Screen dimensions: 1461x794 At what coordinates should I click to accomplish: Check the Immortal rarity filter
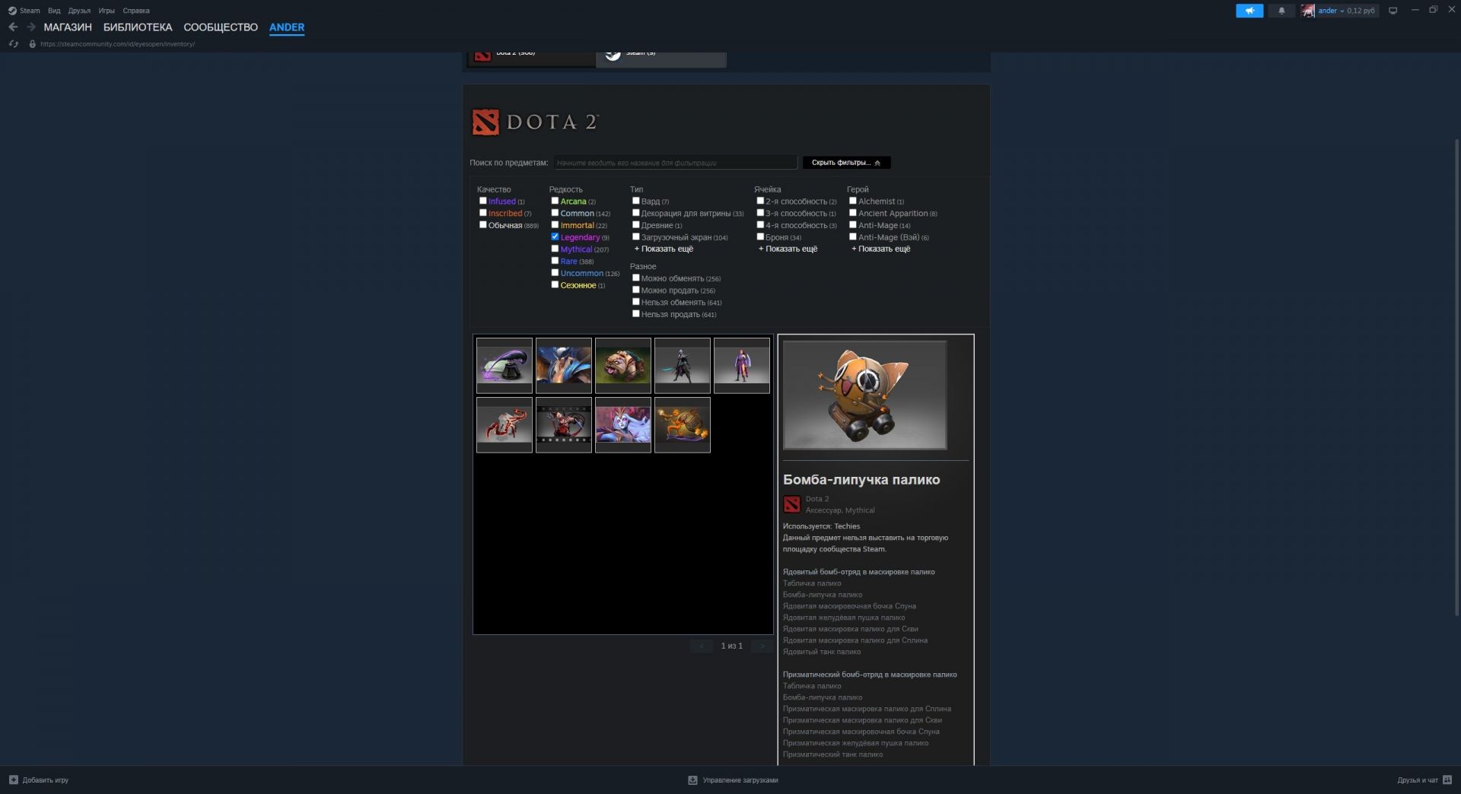[555, 225]
